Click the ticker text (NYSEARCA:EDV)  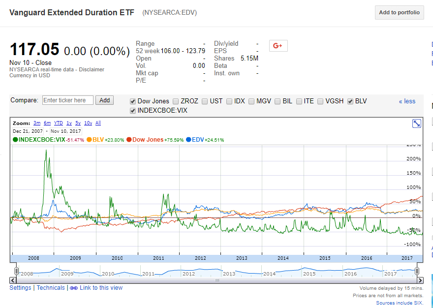[x=170, y=13]
